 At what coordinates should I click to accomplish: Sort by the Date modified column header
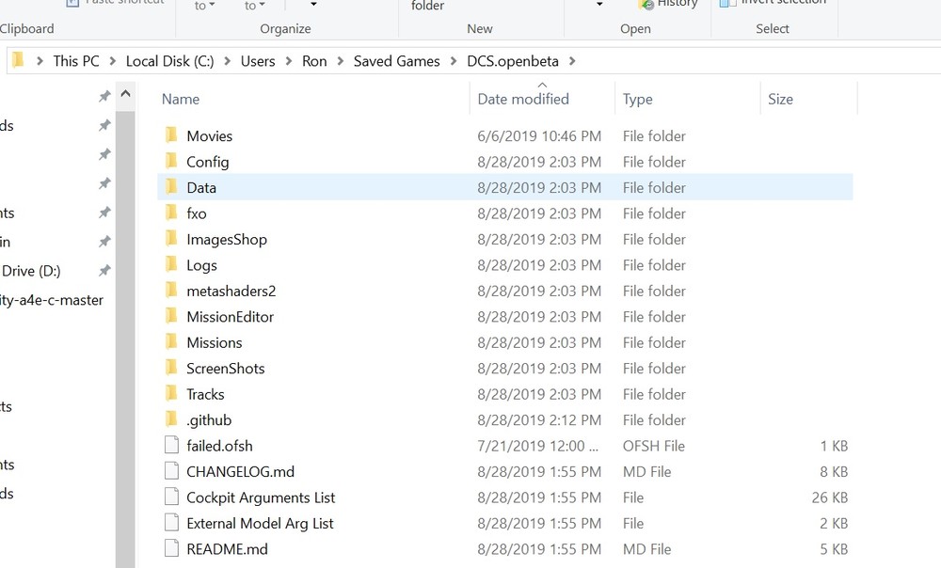point(523,99)
